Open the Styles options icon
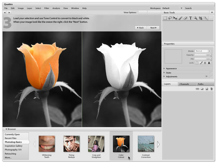 click(211, 73)
